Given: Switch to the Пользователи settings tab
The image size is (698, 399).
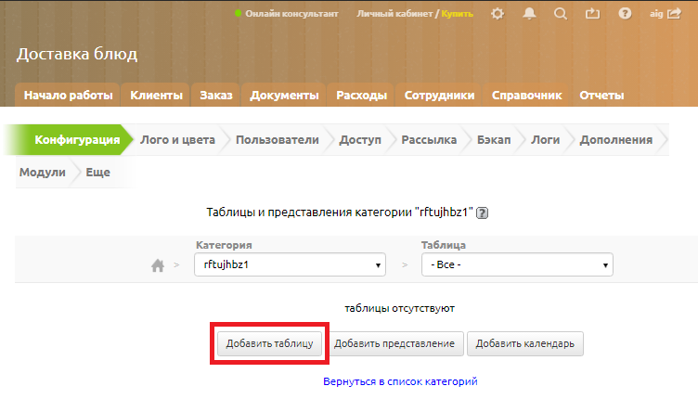Looking at the screenshot, I should tap(277, 140).
